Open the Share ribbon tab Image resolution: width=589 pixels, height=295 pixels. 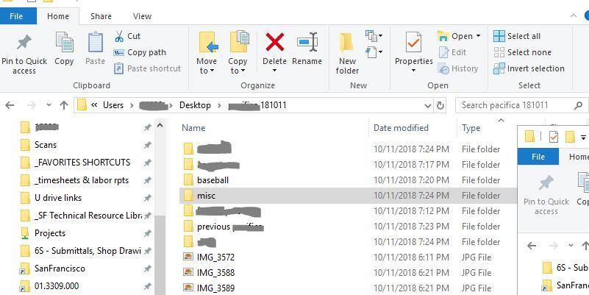tap(101, 16)
